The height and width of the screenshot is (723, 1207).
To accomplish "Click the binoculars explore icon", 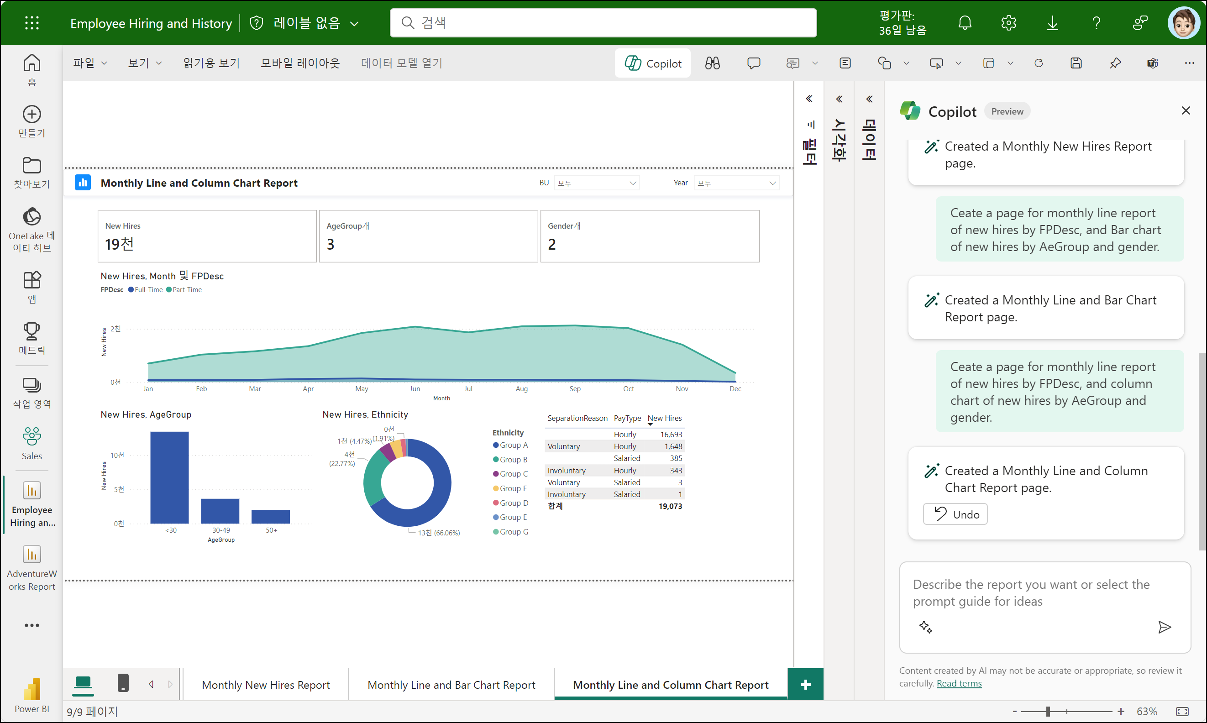I will click(712, 63).
